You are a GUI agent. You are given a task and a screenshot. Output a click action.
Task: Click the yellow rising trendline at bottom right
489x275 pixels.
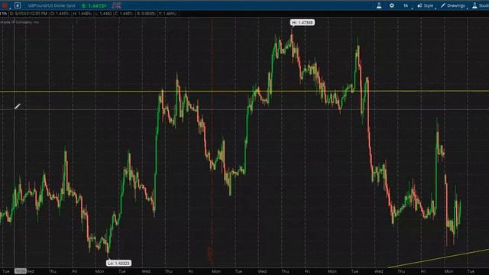(438, 258)
